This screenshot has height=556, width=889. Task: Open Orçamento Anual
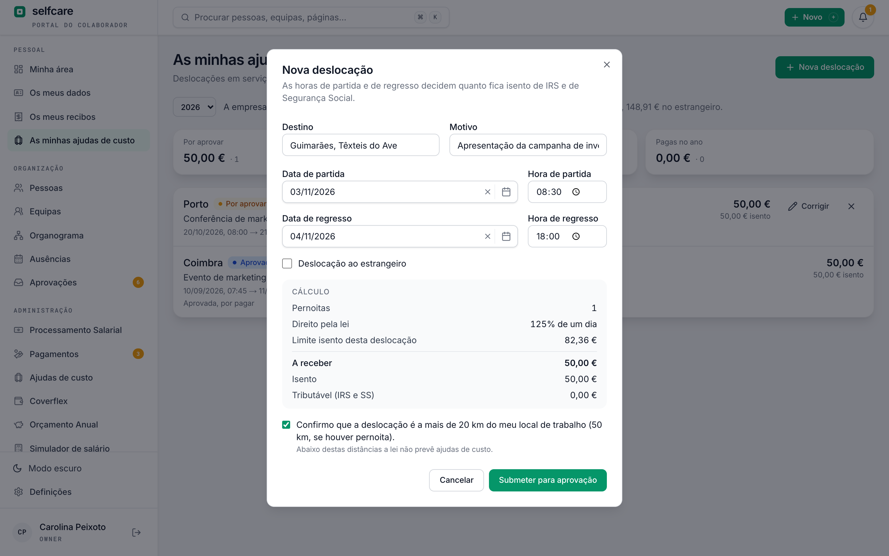coord(79,424)
